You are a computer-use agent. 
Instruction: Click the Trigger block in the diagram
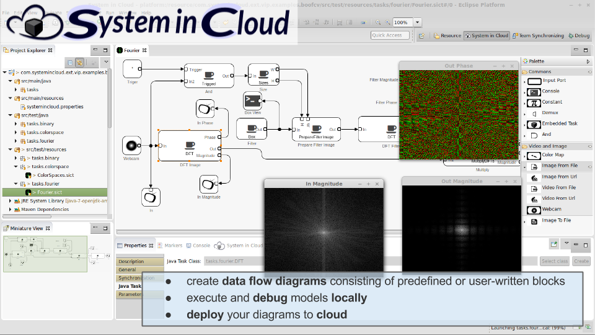coord(132,69)
